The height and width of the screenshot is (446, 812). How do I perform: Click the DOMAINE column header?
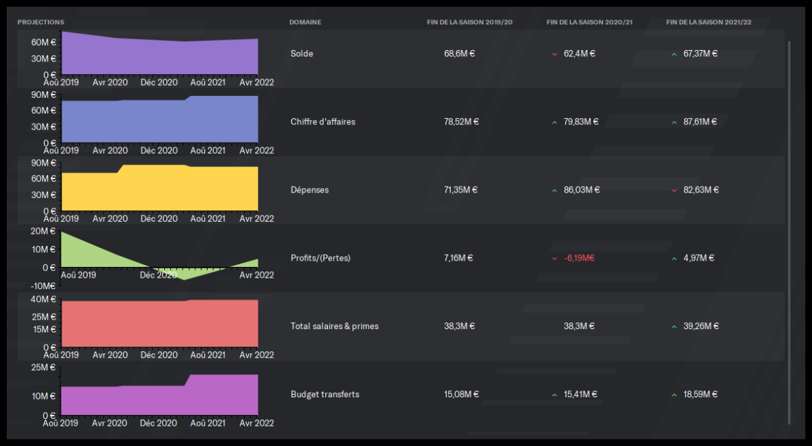305,22
